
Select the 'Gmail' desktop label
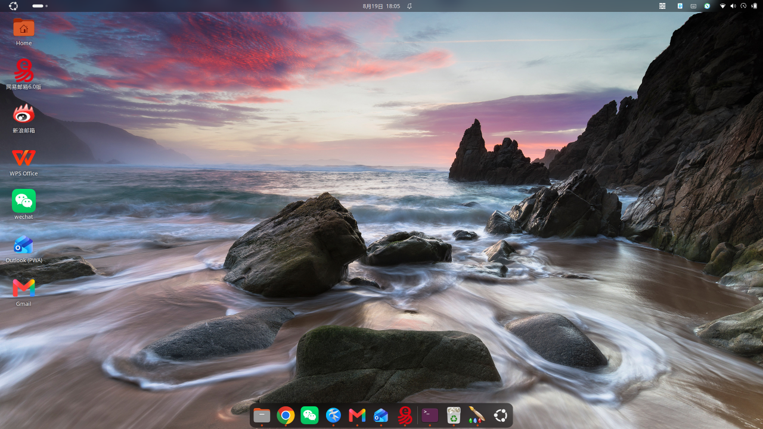[24, 304]
